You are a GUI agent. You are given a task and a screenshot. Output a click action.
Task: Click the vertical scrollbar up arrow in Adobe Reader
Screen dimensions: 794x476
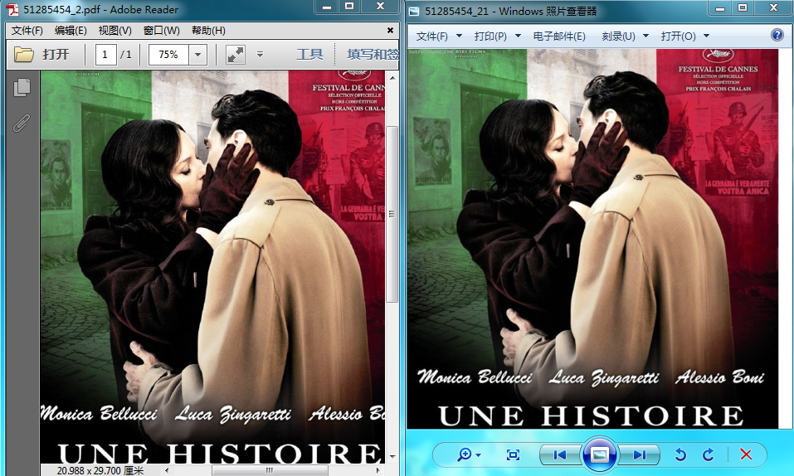click(x=392, y=78)
